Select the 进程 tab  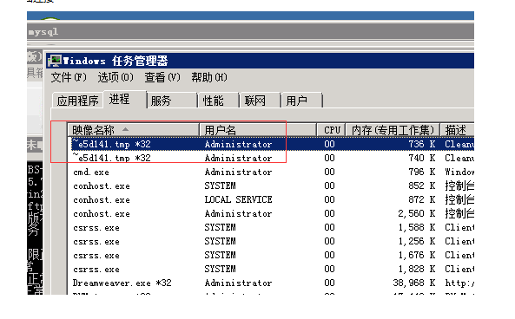[124, 99]
